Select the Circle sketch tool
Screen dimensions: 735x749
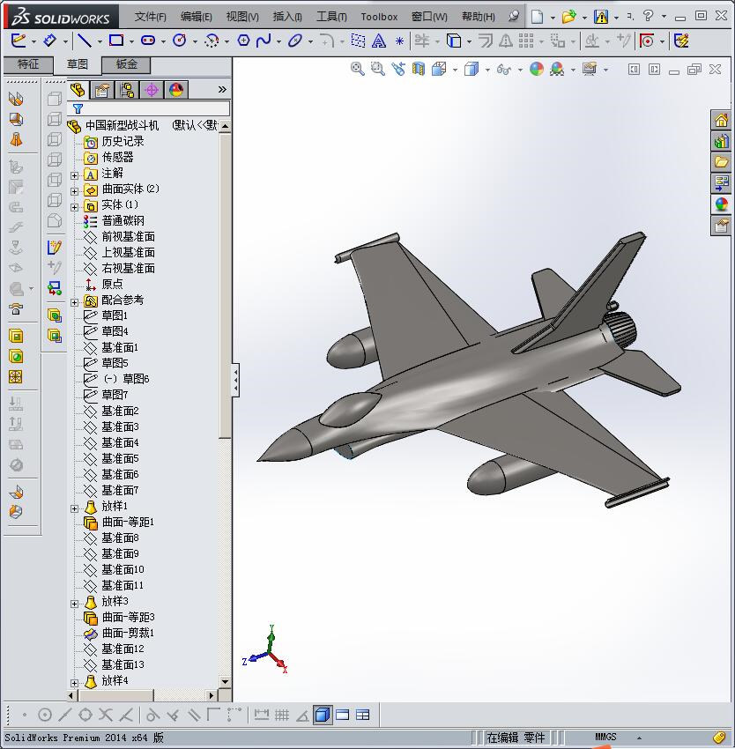pos(180,41)
